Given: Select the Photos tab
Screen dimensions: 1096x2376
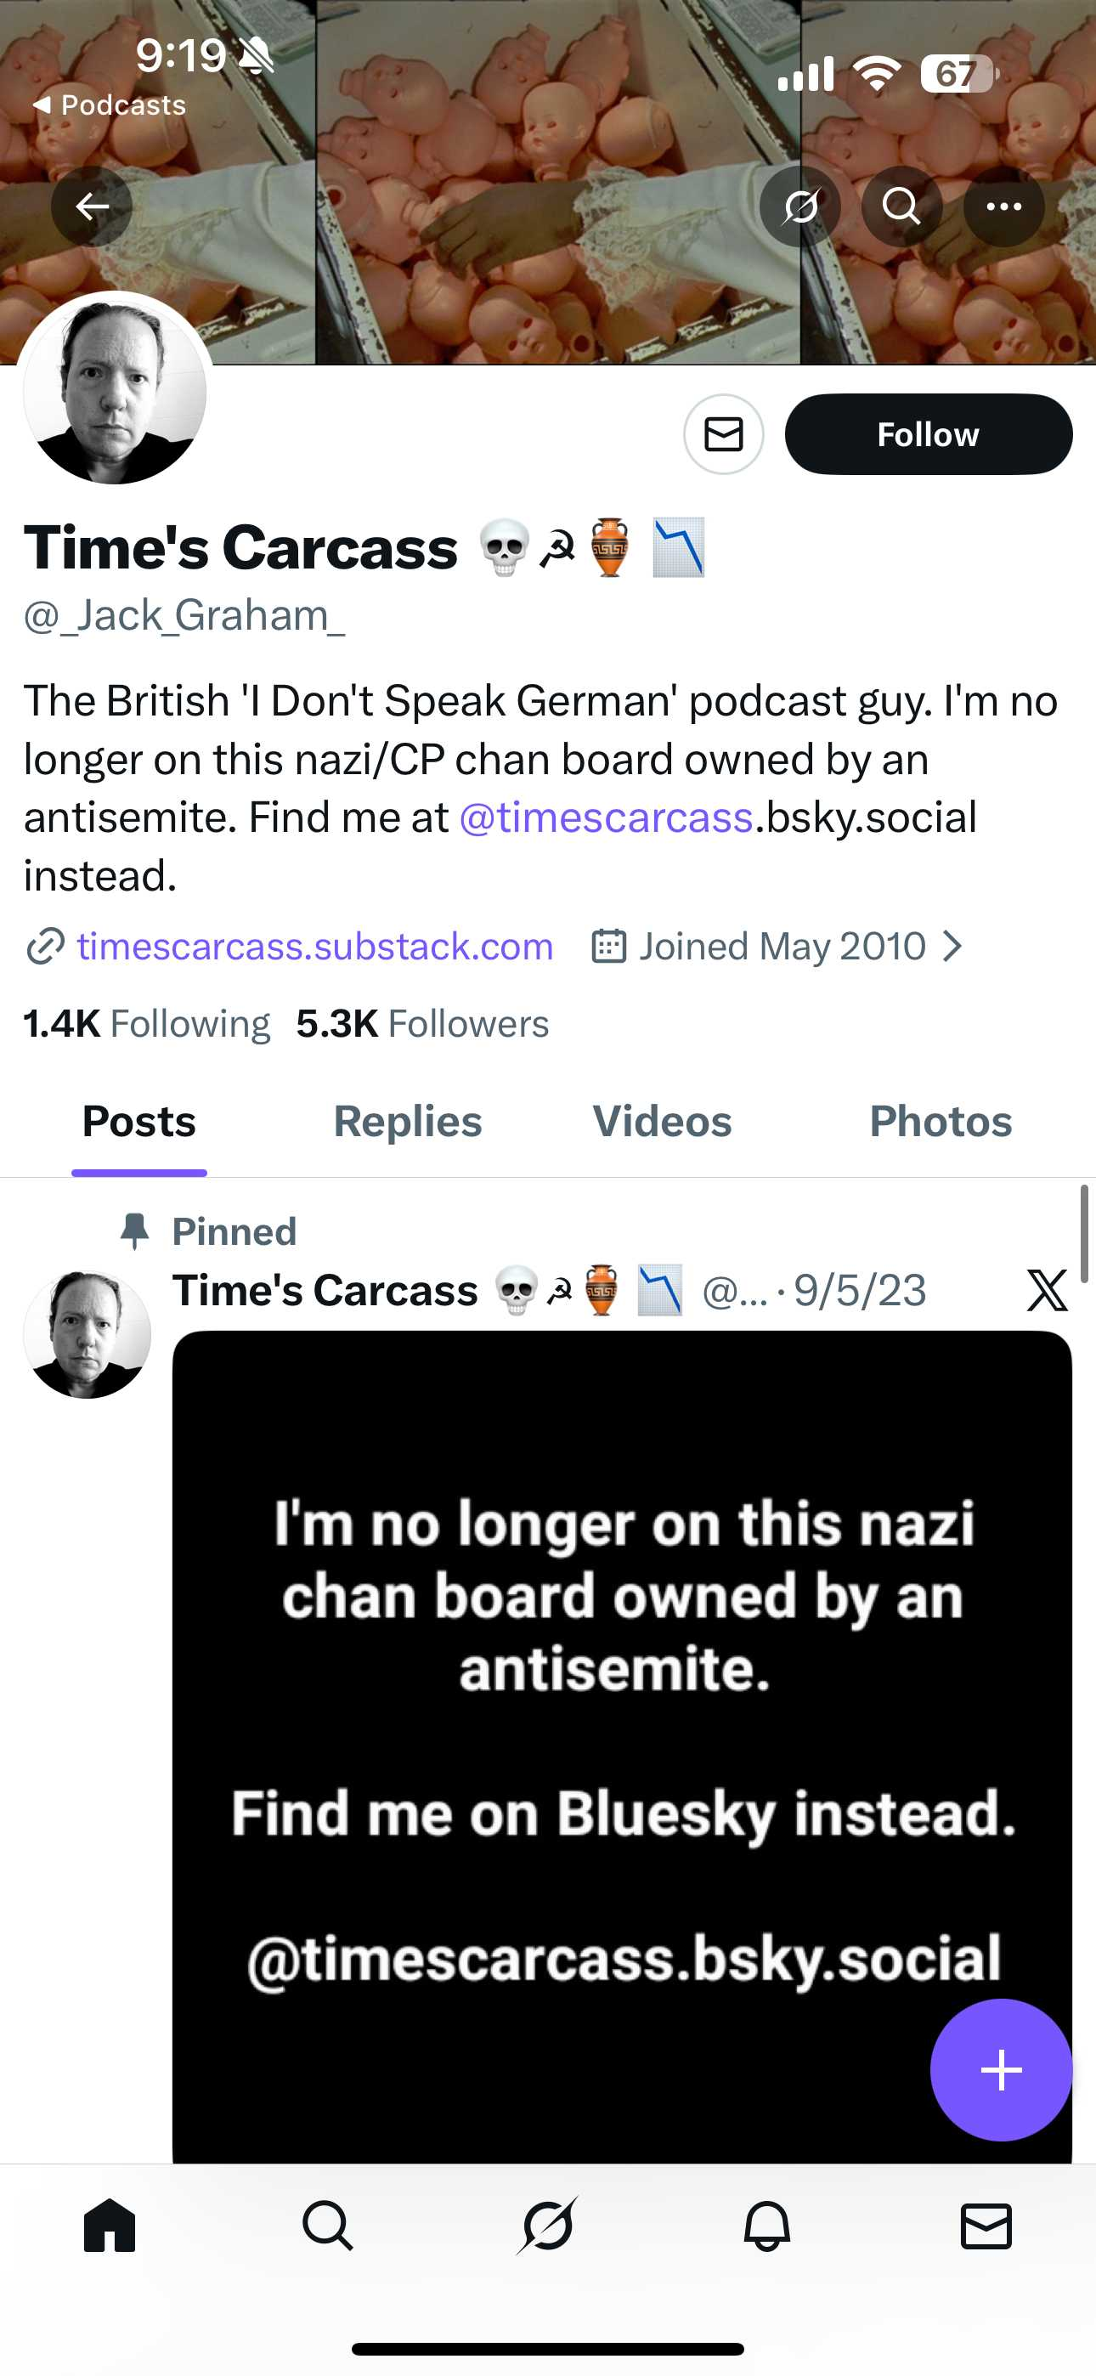Looking at the screenshot, I should coord(940,1122).
